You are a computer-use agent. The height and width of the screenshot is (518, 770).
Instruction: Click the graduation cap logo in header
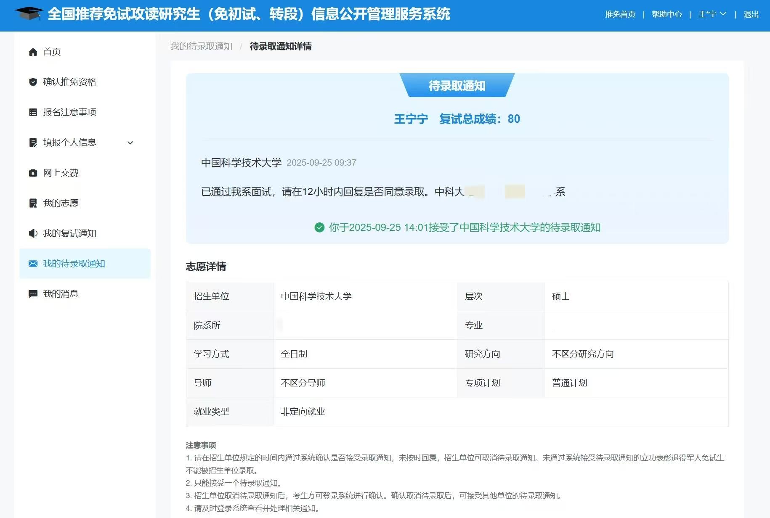[29, 14]
